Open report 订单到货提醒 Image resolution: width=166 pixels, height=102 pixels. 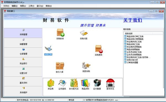point(131,63)
